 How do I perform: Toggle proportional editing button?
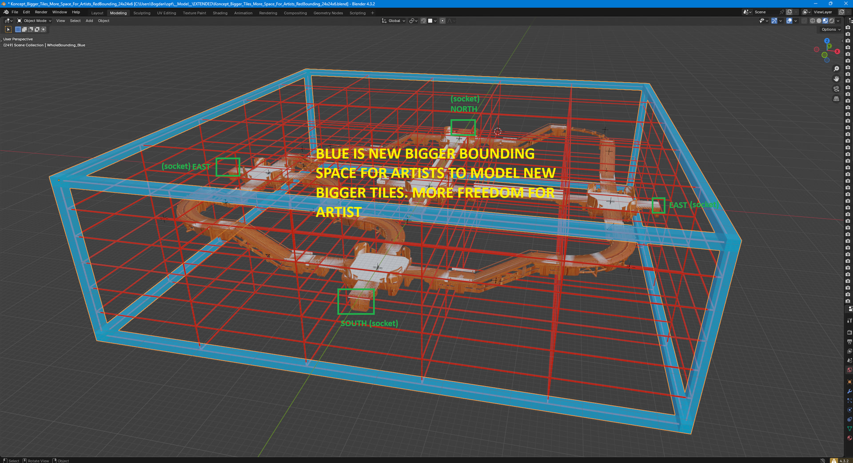tap(442, 21)
